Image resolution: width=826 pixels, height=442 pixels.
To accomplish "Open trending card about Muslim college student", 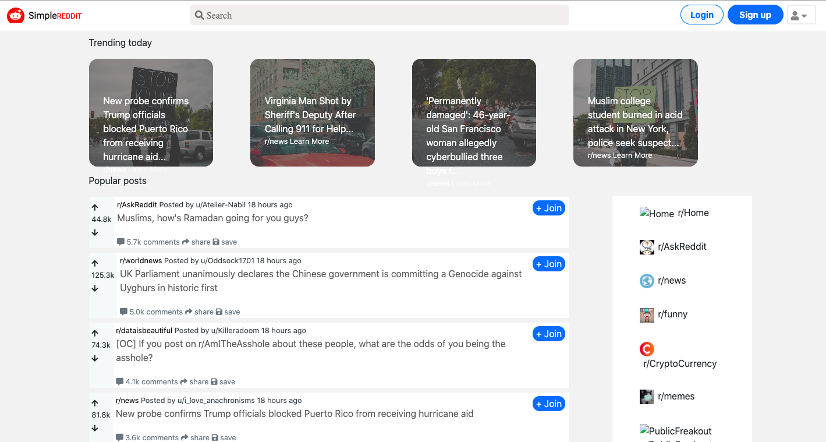I will click(x=636, y=112).
